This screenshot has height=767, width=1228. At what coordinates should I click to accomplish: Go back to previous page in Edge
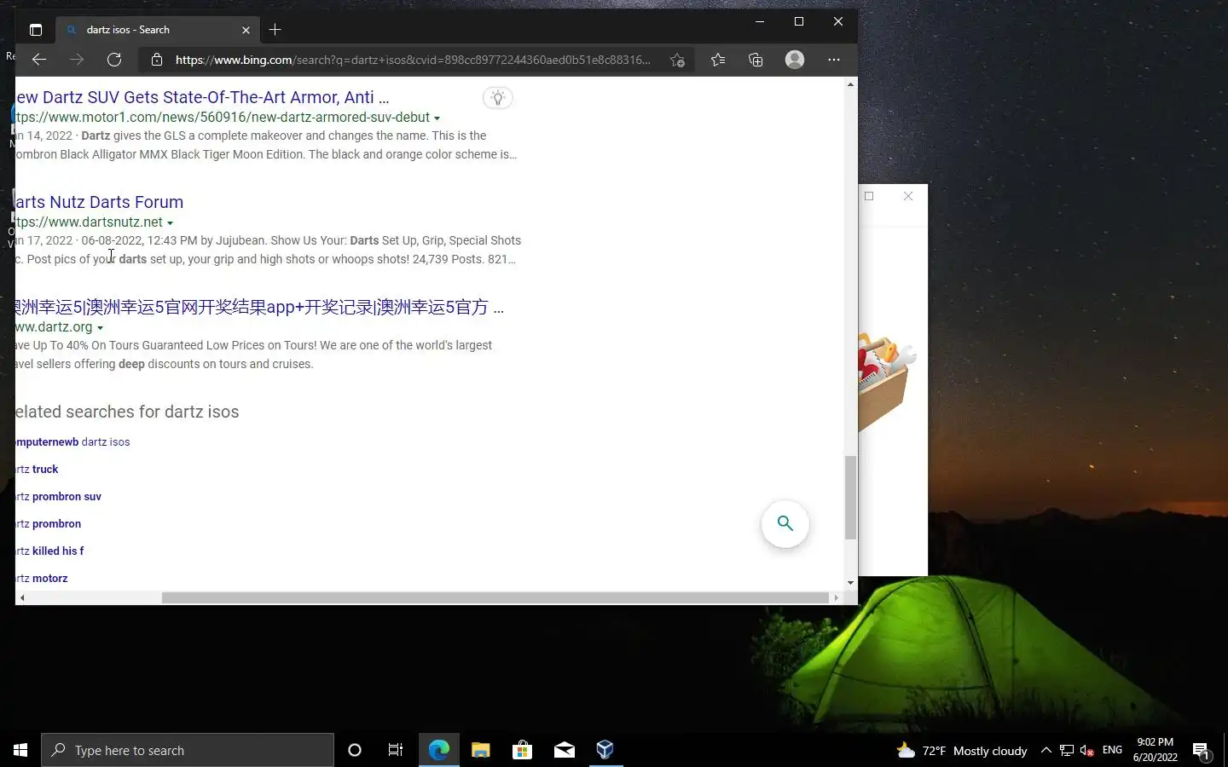pos(39,60)
